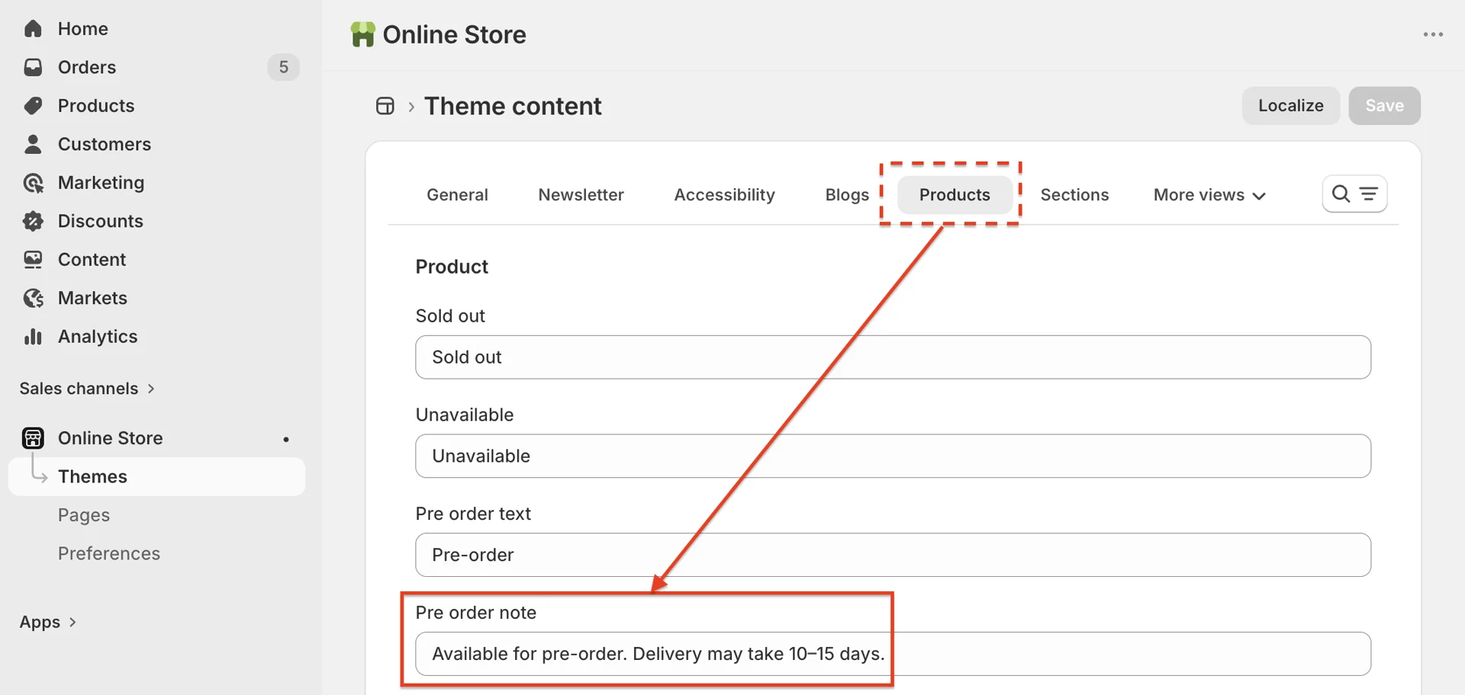This screenshot has width=1465, height=695.
Task: Open the search and filter button
Action: coord(1354,194)
